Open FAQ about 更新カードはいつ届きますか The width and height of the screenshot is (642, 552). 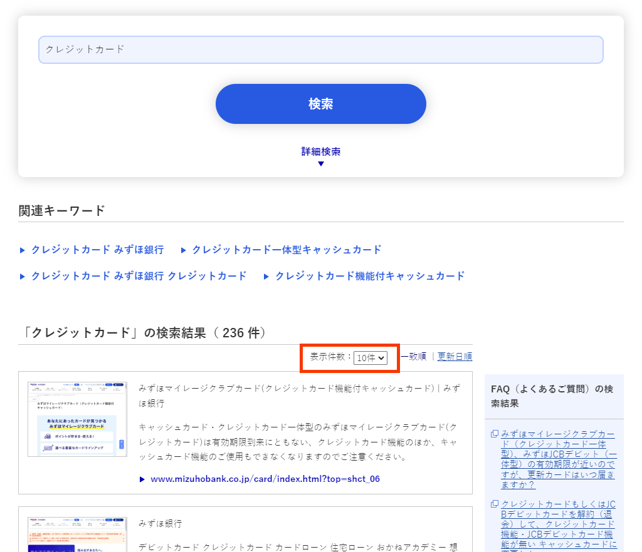coord(559,459)
